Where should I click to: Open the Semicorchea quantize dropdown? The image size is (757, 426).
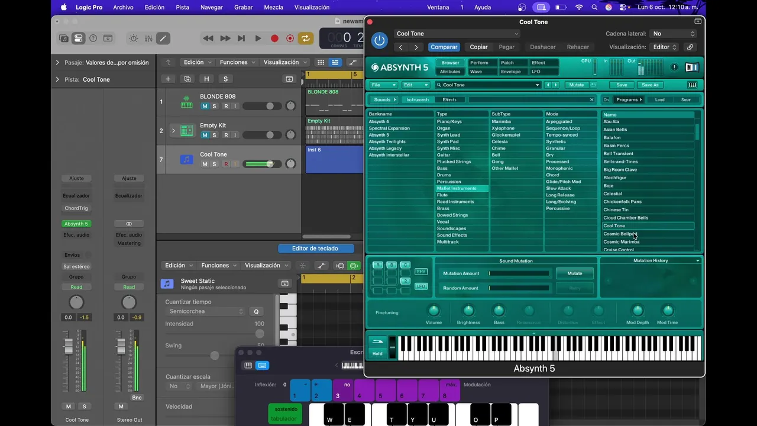[x=205, y=311]
